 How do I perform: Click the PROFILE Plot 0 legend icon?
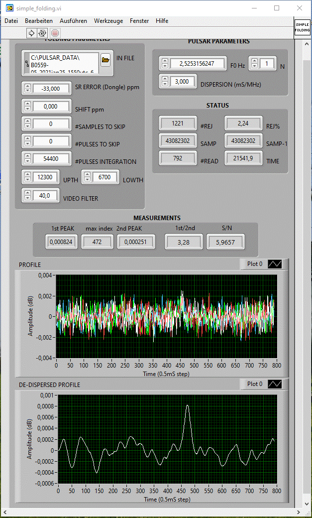[275, 264]
